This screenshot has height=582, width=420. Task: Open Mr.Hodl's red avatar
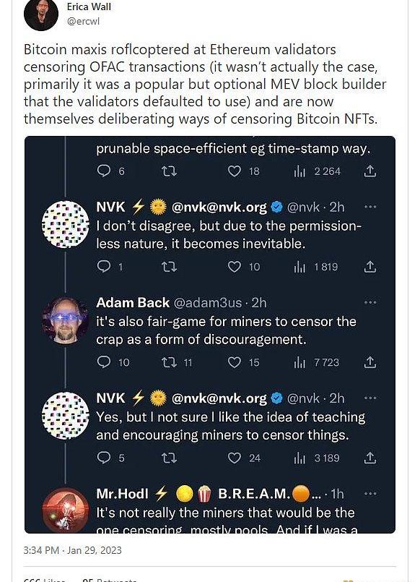click(x=66, y=510)
